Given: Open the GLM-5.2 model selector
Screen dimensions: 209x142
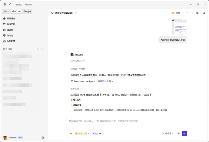Looking at the screenshot, I should 168,134.
